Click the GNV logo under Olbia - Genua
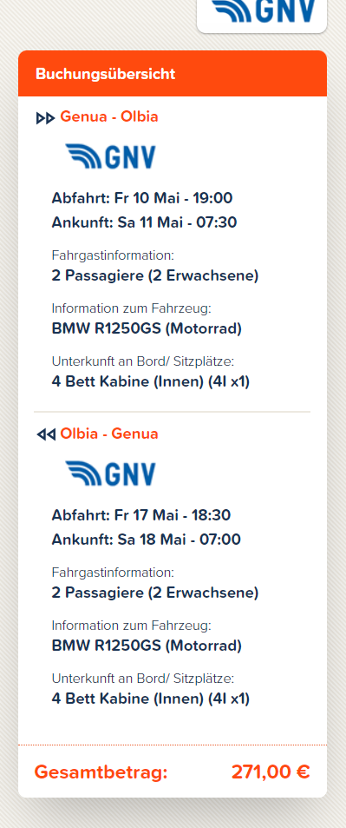Screen dimensions: 346x828 pos(111,474)
